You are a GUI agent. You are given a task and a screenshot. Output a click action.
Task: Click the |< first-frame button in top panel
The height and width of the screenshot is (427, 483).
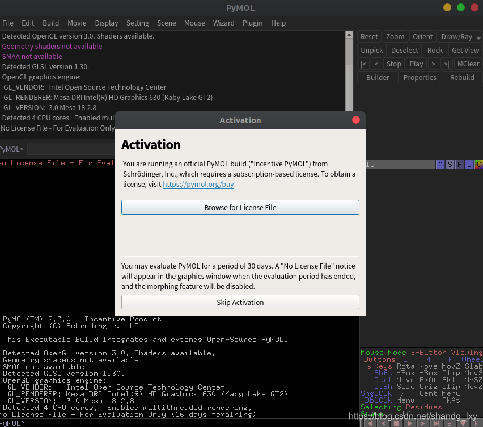click(x=363, y=64)
